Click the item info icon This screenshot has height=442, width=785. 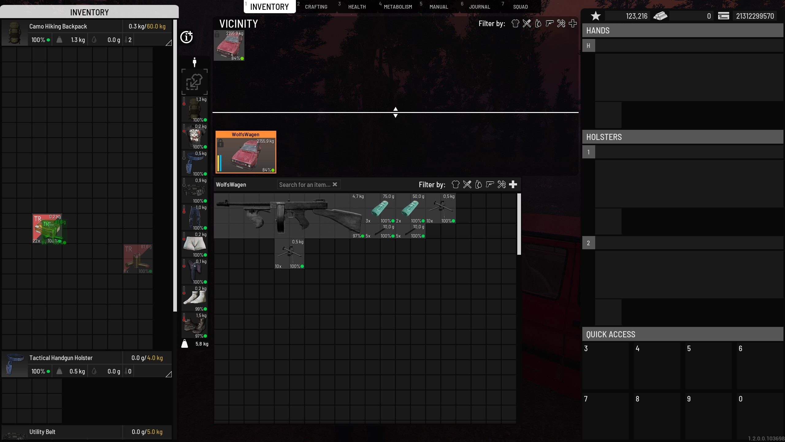pyautogui.click(x=186, y=37)
